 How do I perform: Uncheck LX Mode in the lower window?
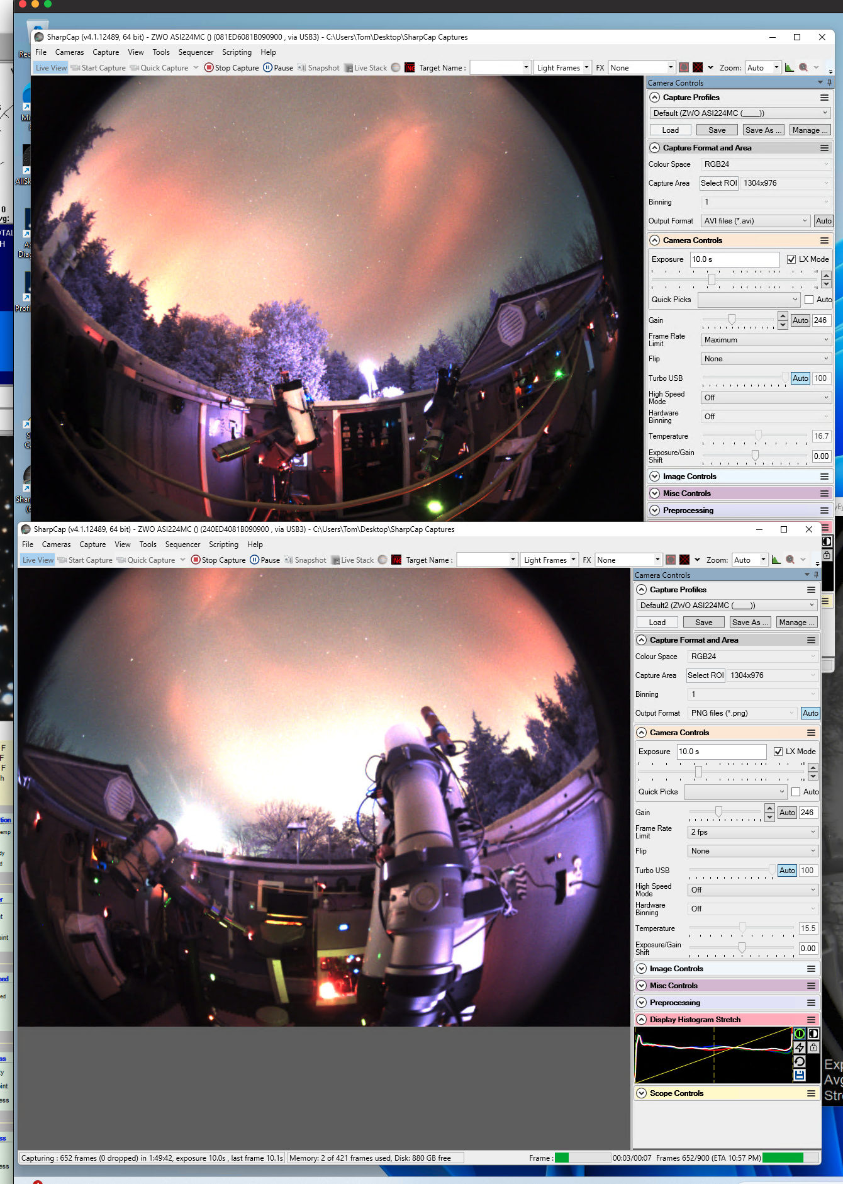[x=778, y=752]
